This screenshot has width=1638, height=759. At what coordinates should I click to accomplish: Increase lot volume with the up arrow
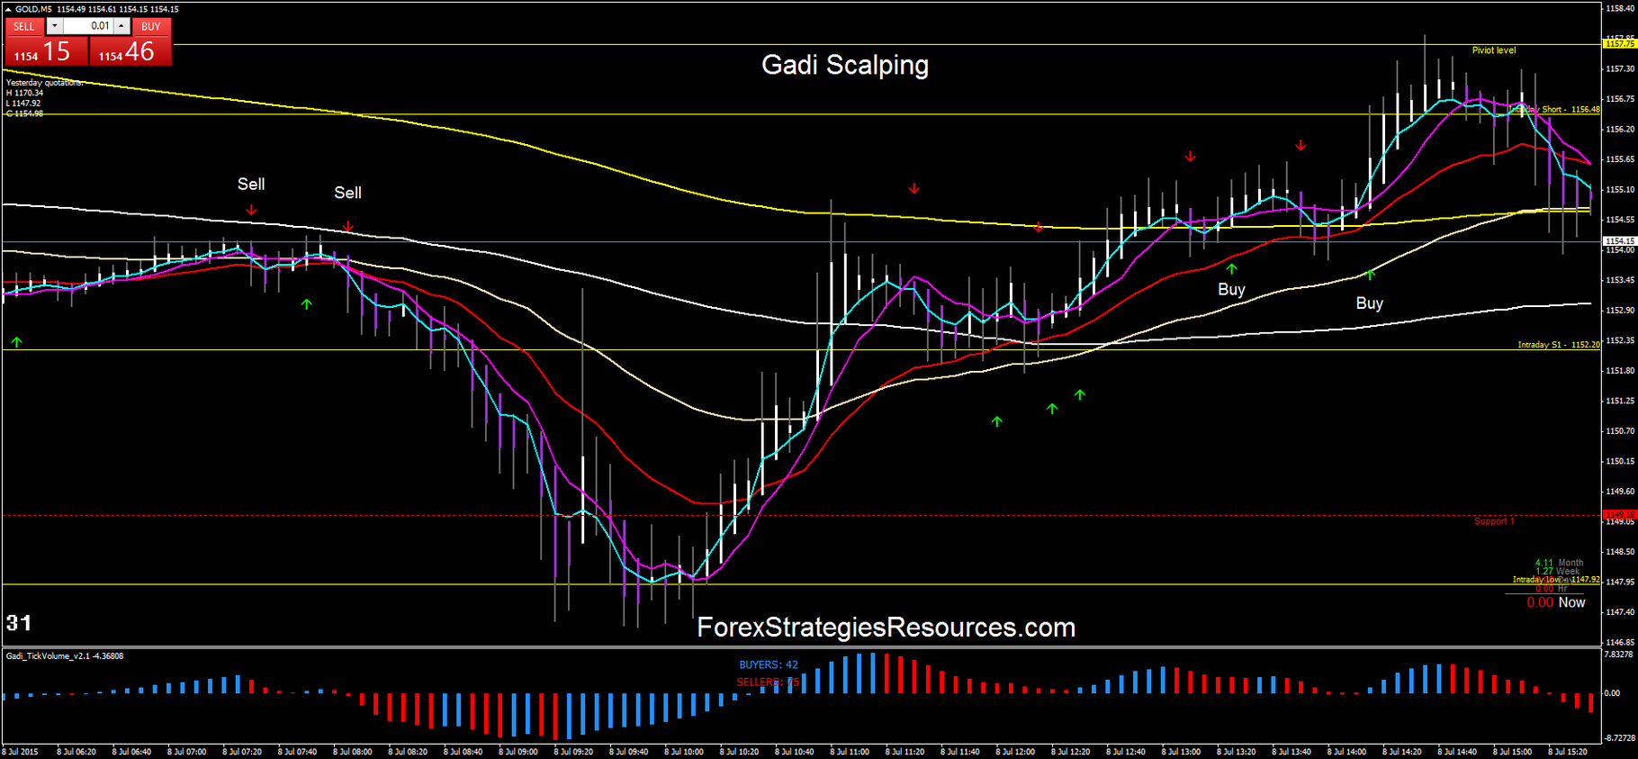coord(121,26)
